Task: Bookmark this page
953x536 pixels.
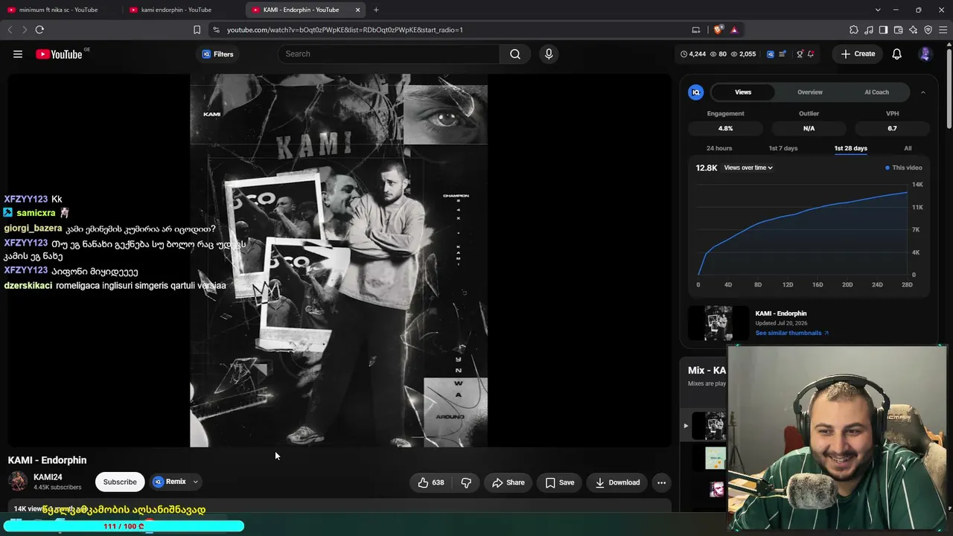Action: point(197,30)
